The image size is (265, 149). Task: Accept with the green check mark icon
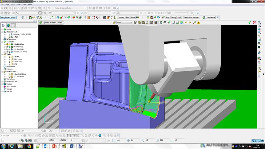click(250, 23)
